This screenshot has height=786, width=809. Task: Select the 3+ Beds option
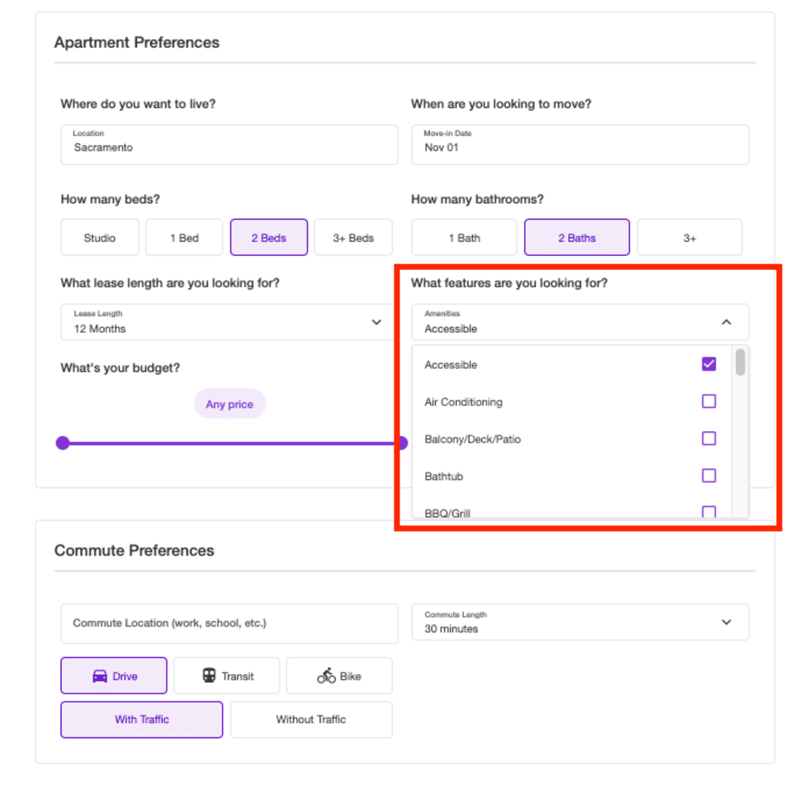[x=353, y=238]
